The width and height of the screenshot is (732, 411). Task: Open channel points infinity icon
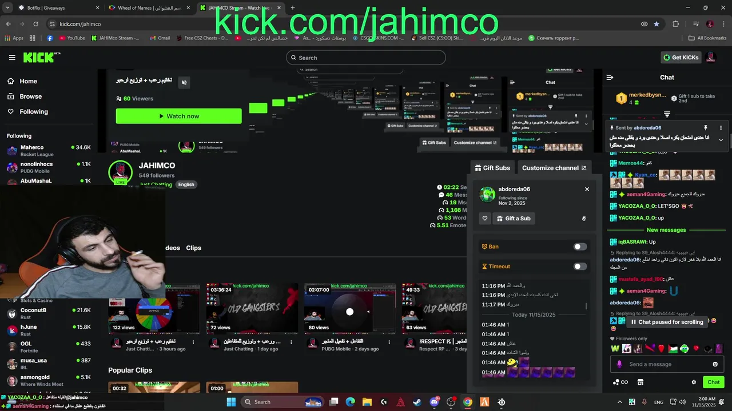click(620, 382)
